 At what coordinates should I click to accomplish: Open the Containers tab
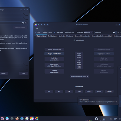117,36
